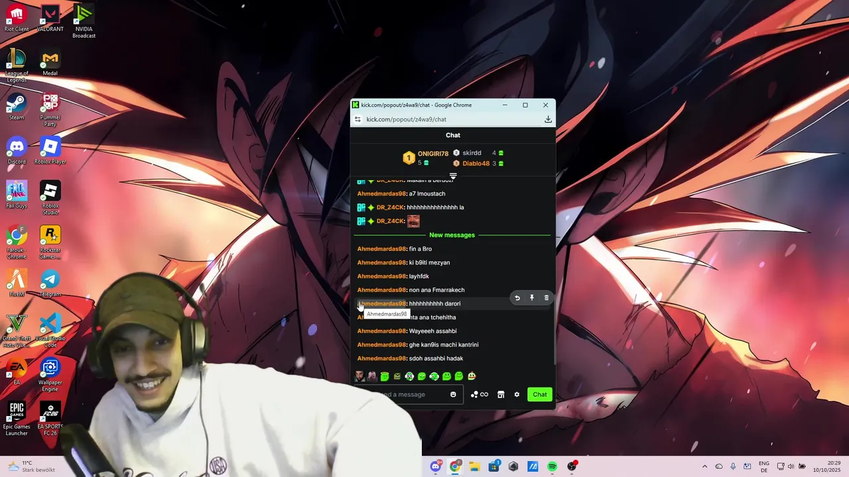Open Rockstar Games desktop shortcut
The width and height of the screenshot is (849, 477).
tap(50, 242)
